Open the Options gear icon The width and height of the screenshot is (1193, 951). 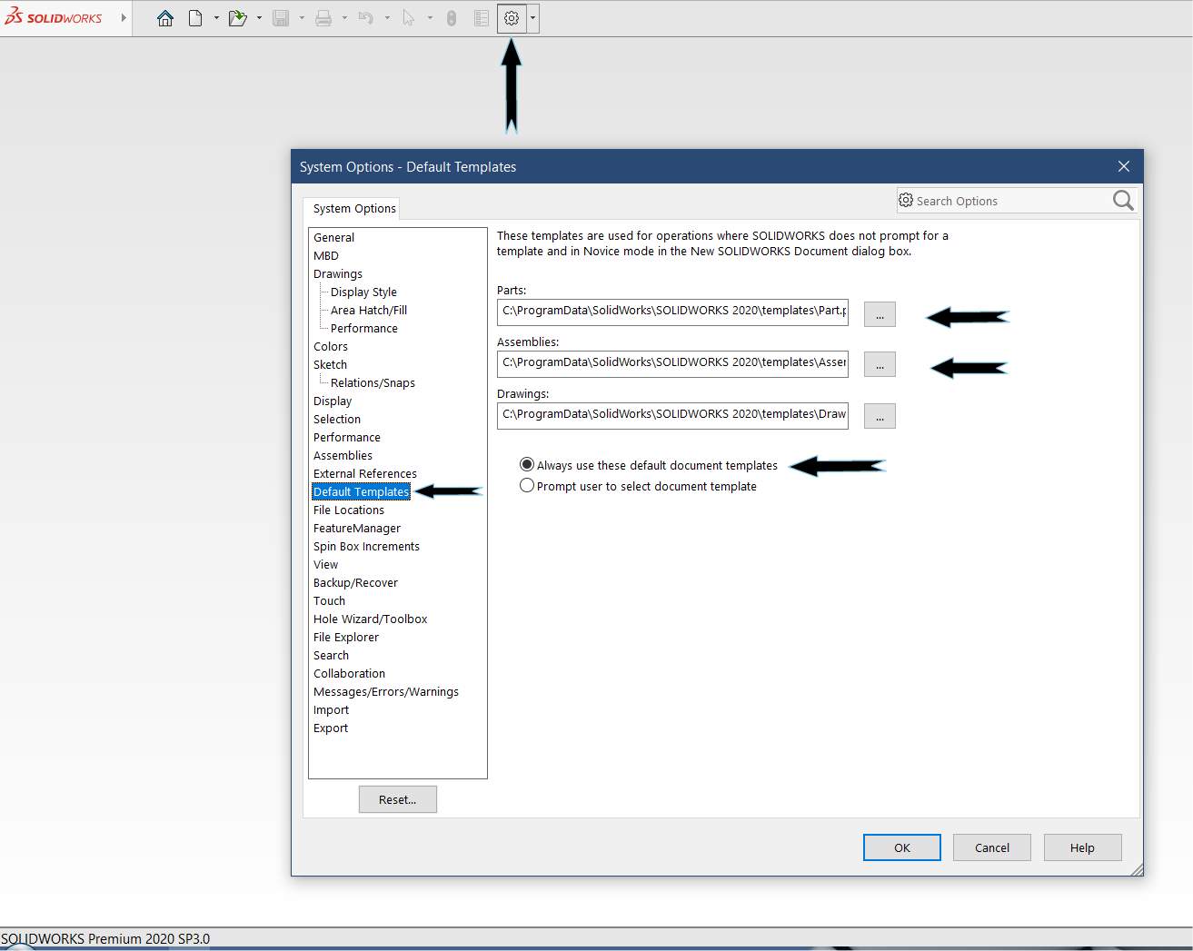512,18
